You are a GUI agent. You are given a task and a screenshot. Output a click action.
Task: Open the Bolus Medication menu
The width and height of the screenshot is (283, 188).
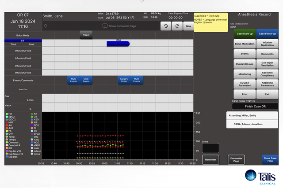245,44
